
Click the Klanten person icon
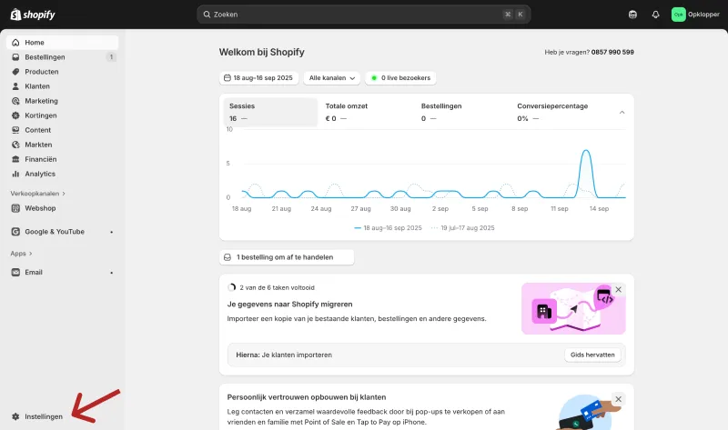point(15,86)
